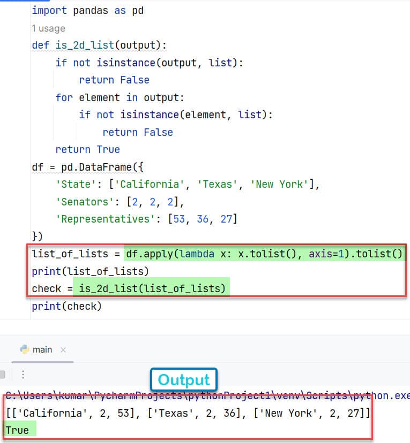Click the python.exe path in console output
Screen dimensions: 410x443
coord(208,395)
